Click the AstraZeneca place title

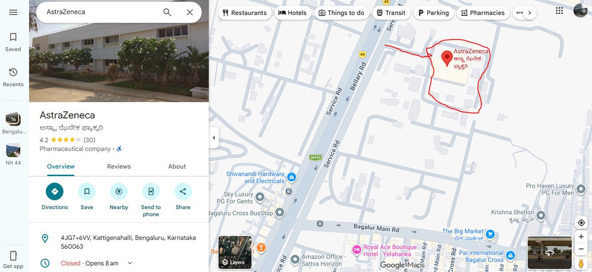(68, 115)
